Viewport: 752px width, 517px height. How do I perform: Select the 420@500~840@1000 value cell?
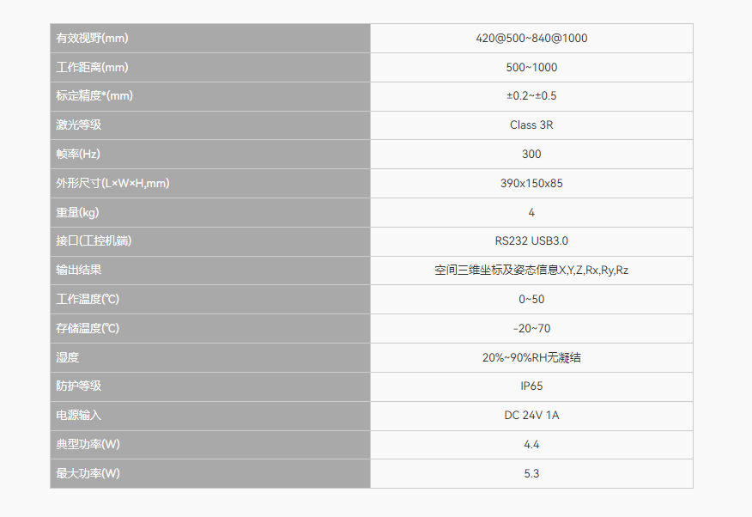pyautogui.click(x=531, y=39)
